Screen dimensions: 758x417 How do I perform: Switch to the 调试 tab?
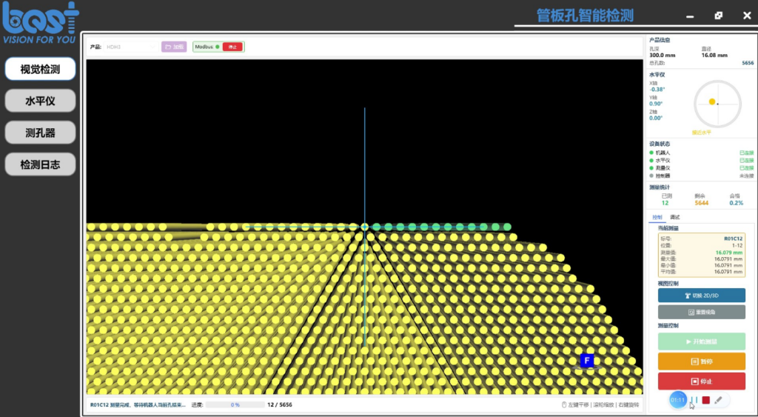(675, 217)
